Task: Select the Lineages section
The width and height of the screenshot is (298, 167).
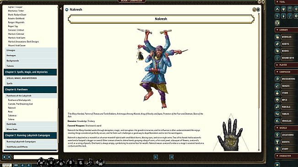Action: [31, 50]
